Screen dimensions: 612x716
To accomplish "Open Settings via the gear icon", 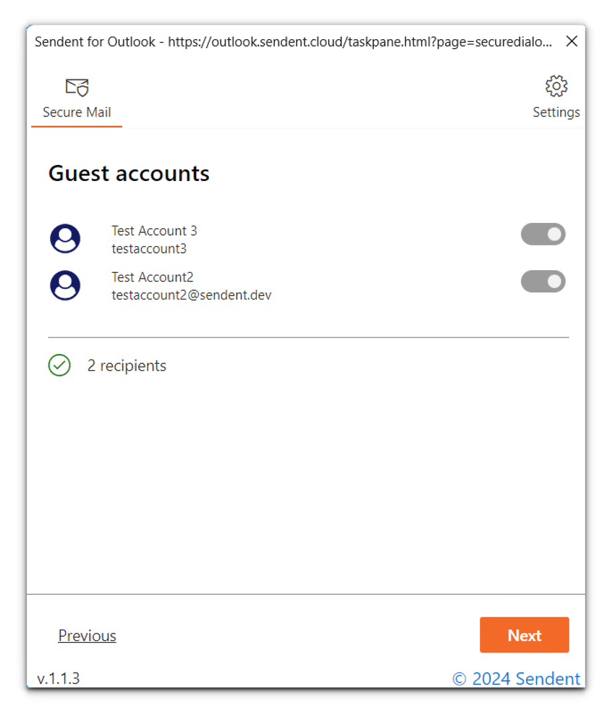I will tap(556, 87).
